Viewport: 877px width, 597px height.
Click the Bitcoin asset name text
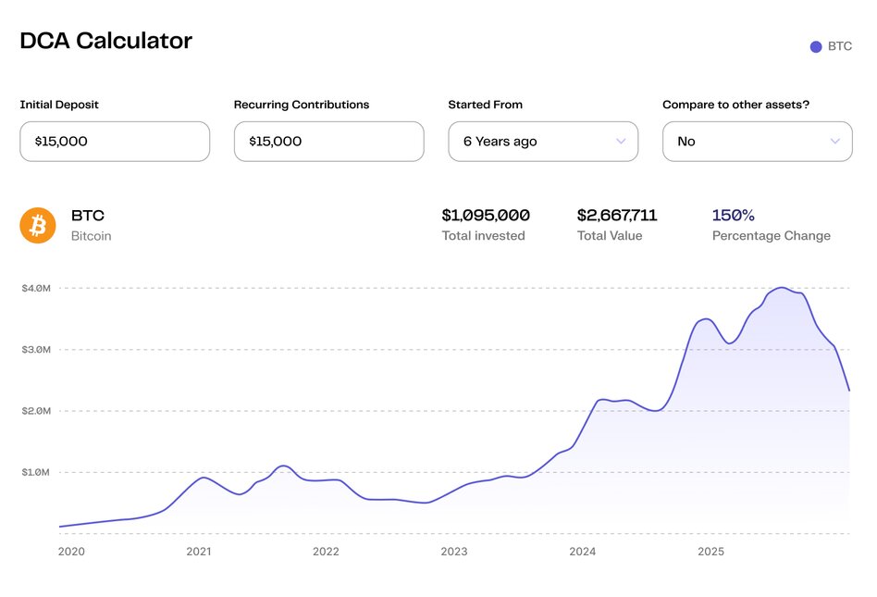[x=92, y=236]
